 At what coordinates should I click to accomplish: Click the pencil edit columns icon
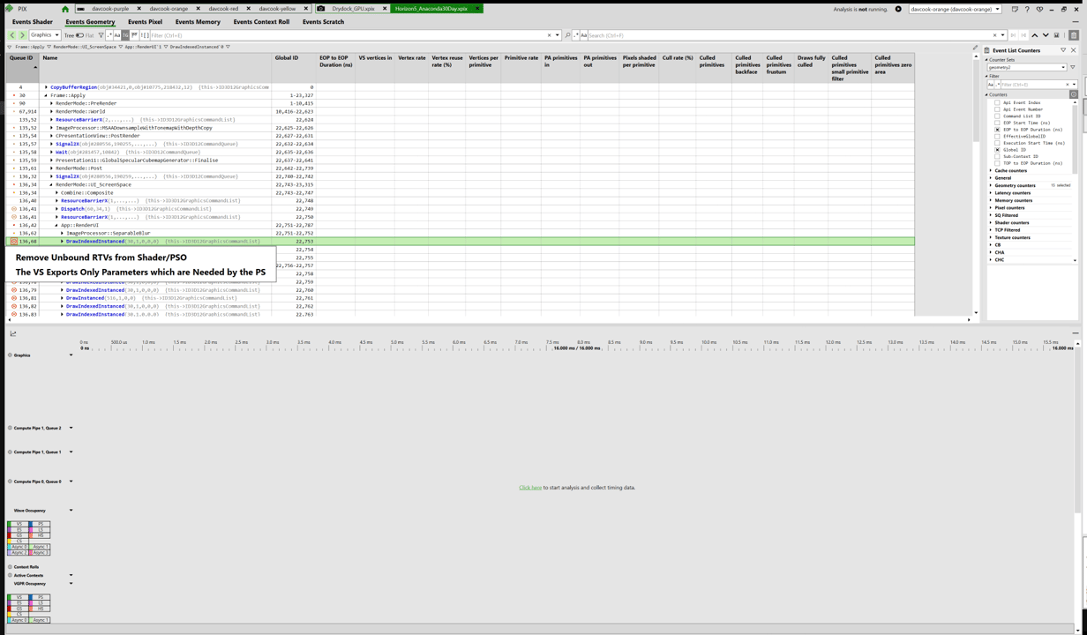(x=975, y=48)
